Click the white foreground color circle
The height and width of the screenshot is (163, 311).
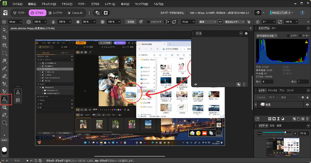(x=4, y=150)
